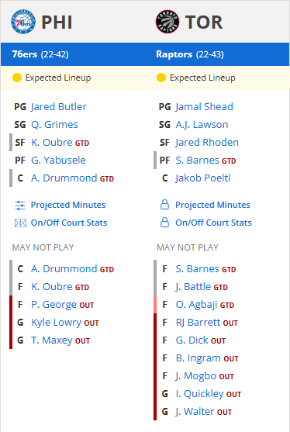Click the sliders icon beside 76ers Projected Minutes

tap(20, 206)
